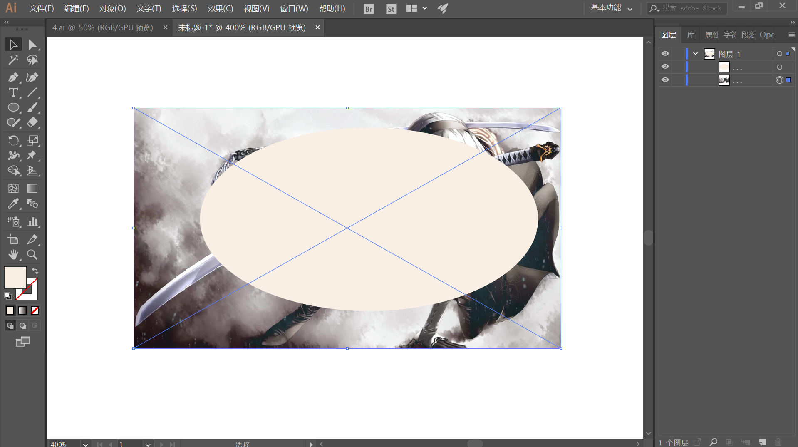Select the Slice tool
Viewport: 798px width, 447px height.
tap(32, 239)
